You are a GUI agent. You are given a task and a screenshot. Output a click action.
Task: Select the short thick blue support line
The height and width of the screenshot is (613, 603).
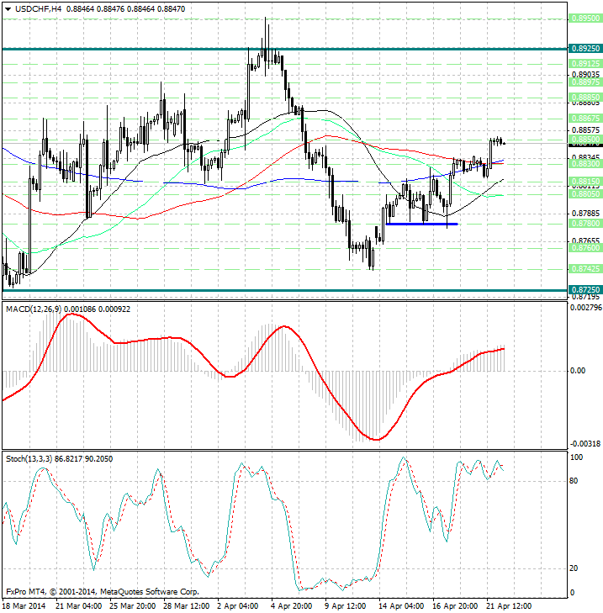pyautogui.click(x=421, y=224)
